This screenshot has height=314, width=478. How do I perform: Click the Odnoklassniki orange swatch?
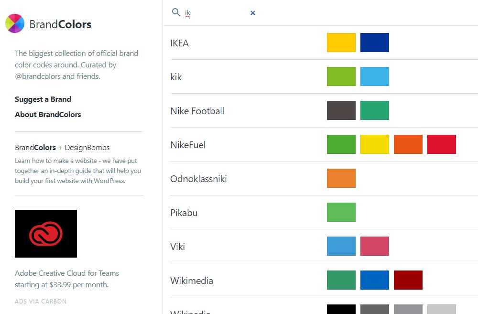[341, 178]
